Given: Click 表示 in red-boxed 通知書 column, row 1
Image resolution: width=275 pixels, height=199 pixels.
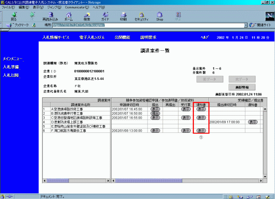Looking at the screenshot, I should click(201, 109).
